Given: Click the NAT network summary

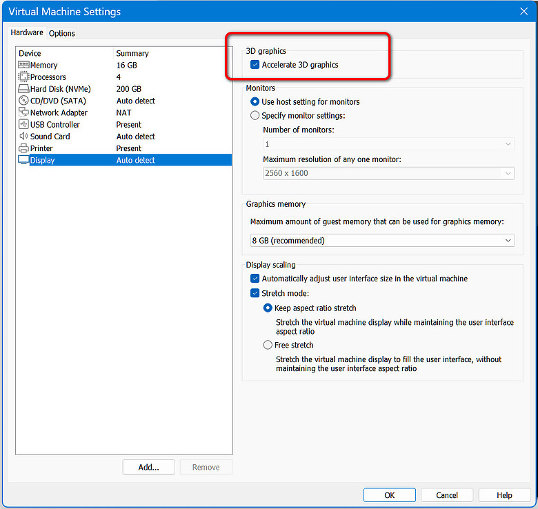Looking at the screenshot, I should 123,112.
